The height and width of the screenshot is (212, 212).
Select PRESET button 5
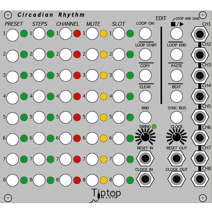12,119
